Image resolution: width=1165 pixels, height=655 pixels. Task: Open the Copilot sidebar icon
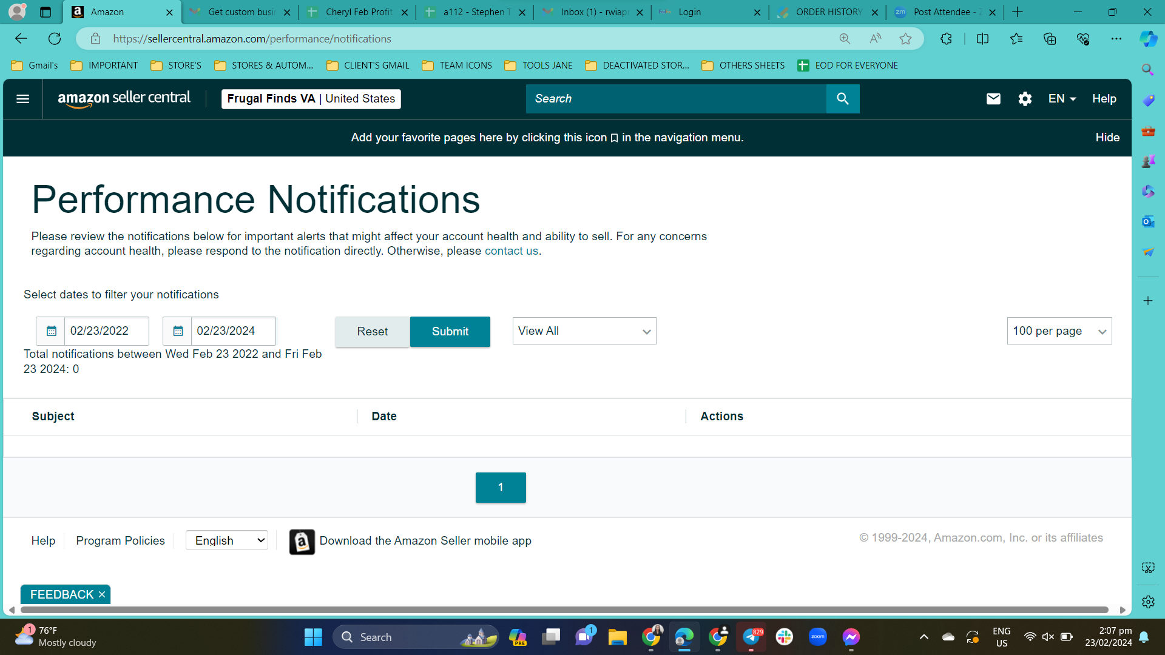click(1148, 39)
